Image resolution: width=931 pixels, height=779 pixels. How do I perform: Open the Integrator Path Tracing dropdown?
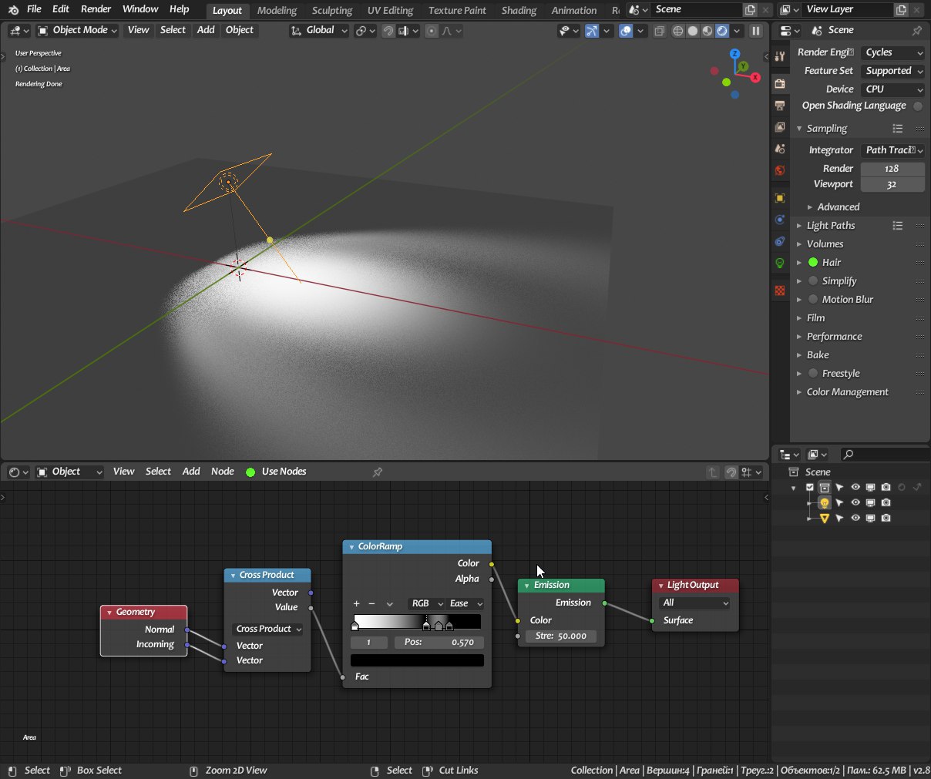[892, 150]
